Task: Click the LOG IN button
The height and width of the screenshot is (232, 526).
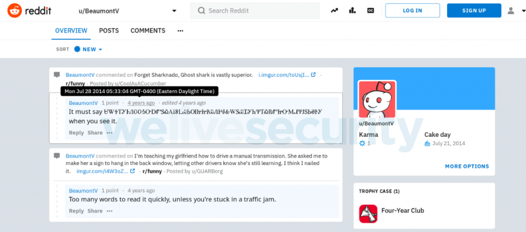Action: [412, 10]
